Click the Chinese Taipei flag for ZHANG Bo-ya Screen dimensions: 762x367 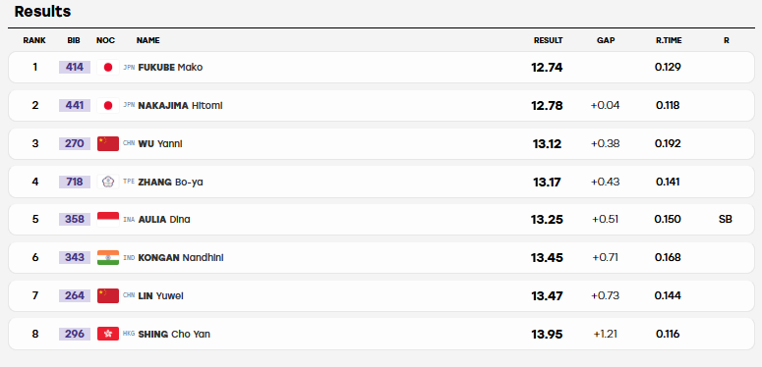108,182
